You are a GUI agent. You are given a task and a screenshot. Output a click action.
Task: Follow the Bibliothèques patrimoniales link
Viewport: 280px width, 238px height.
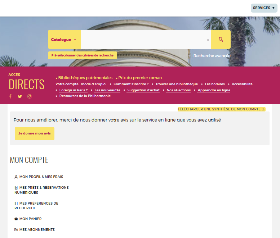tap(85, 78)
